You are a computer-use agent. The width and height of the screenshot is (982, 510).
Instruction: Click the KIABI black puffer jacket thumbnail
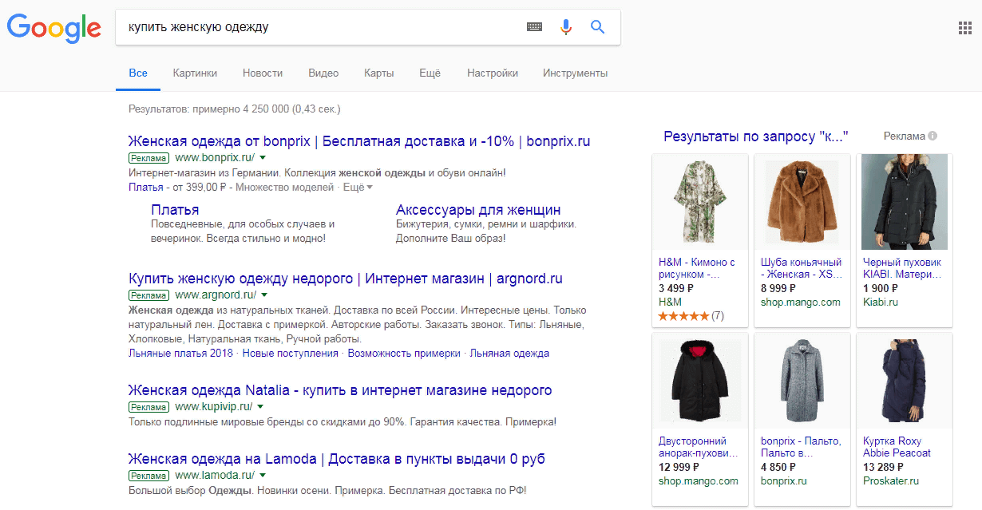pyautogui.click(x=904, y=203)
